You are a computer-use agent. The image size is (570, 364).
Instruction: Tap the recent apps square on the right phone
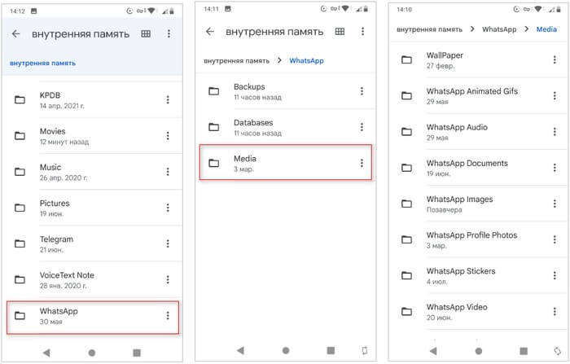pyautogui.click(x=524, y=351)
